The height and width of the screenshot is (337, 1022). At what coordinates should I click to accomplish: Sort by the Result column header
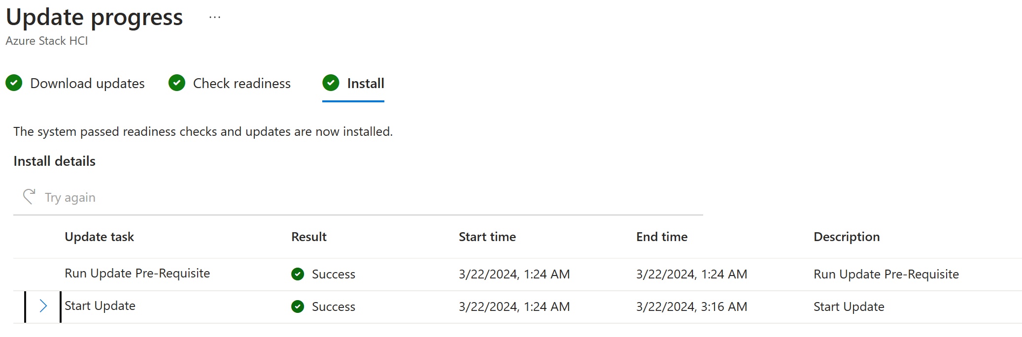pyautogui.click(x=309, y=237)
